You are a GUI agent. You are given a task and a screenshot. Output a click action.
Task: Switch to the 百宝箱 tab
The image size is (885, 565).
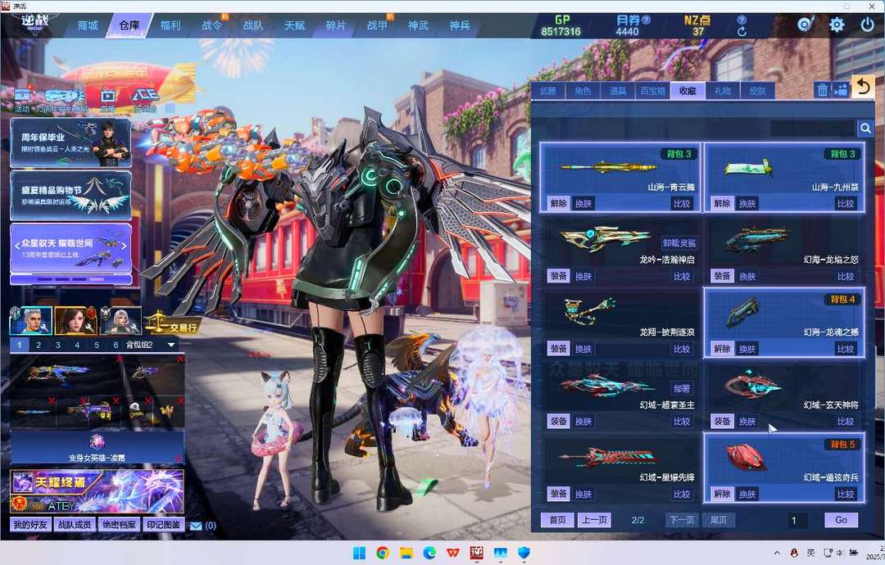coord(652,91)
